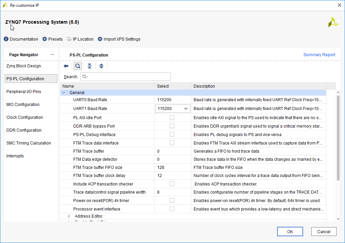Image resolution: width=345 pixels, height=243 pixels.
Task: Enable DDR ARB bypass Port checkbox
Action: (172, 126)
